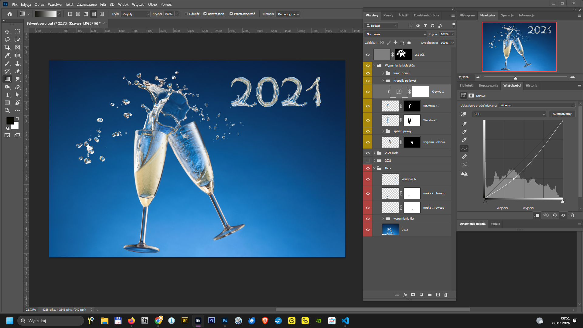Open the Metoda Percepcyjna dropdown

(x=288, y=14)
